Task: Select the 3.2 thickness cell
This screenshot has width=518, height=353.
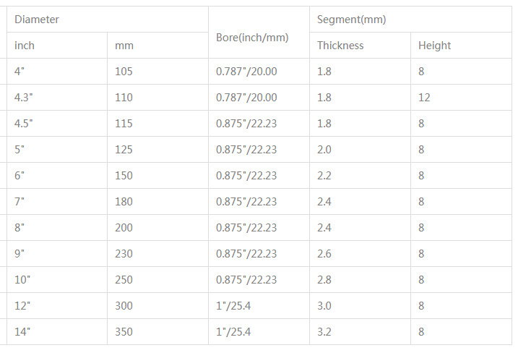Action: 324,332
